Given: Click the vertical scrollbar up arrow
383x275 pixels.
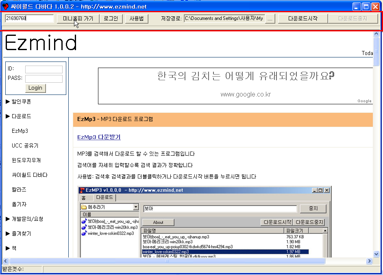Looking at the screenshot, I should pyautogui.click(x=376, y=34).
